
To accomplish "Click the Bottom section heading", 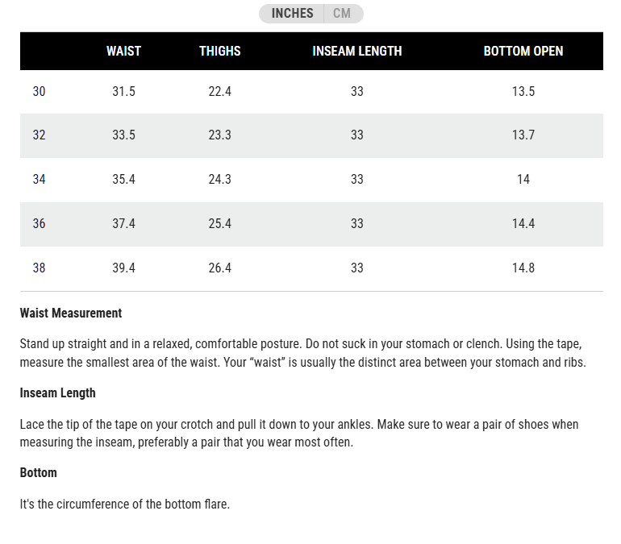I will click(39, 473).
